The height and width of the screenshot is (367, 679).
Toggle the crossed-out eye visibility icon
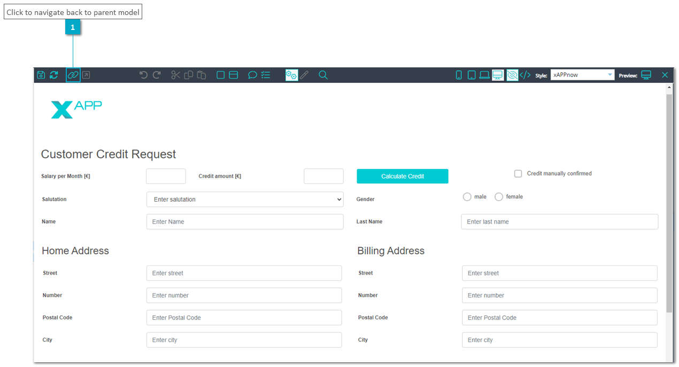(x=512, y=75)
